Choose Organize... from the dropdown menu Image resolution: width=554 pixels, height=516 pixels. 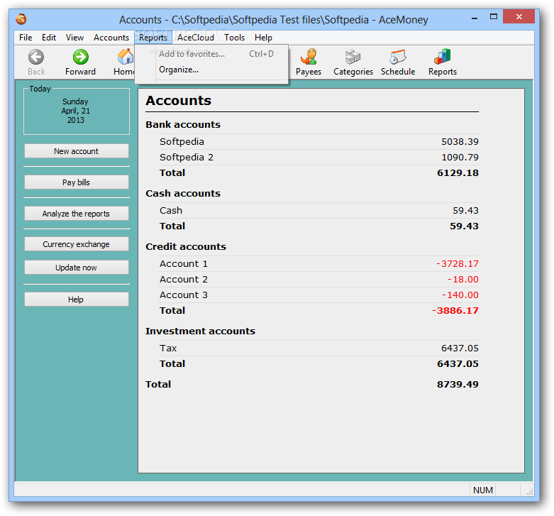click(x=211, y=70)
